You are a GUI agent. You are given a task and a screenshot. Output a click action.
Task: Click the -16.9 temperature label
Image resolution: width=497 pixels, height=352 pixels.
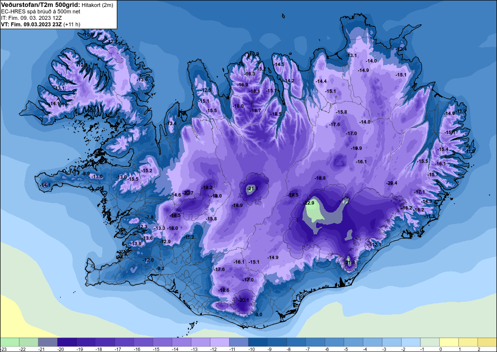point(243,84)
